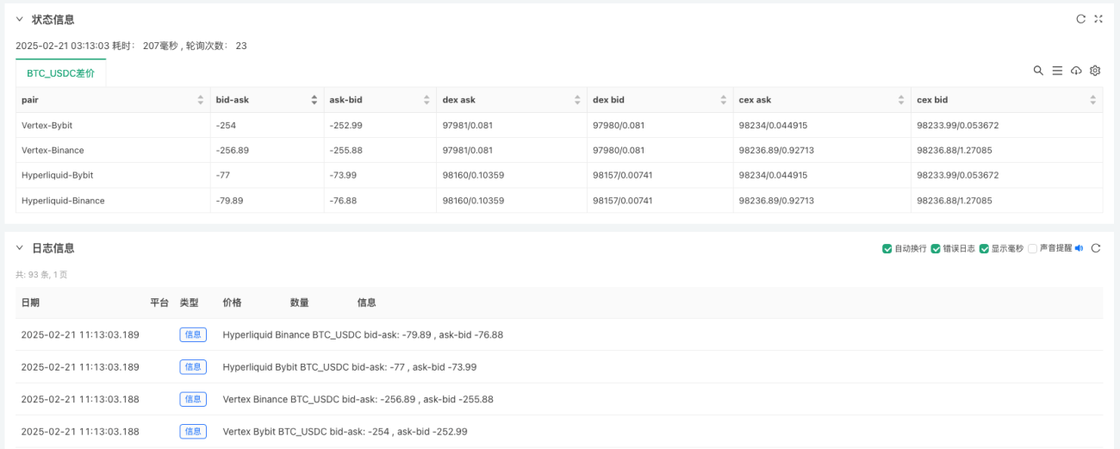
Task: Select the Hyperliquid-Binance table row
Action: (559, 201)
